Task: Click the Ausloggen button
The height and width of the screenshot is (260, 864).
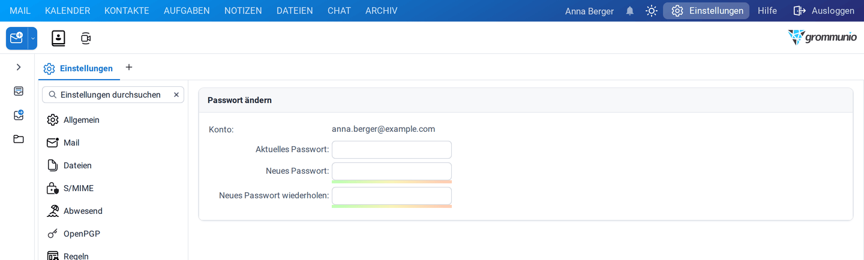Action: point(824,11)
